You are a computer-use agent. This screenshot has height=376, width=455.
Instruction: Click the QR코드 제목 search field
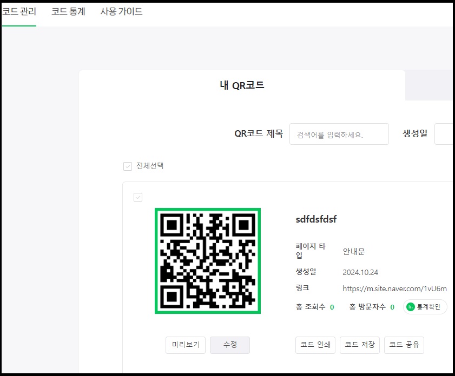[339, 134]
